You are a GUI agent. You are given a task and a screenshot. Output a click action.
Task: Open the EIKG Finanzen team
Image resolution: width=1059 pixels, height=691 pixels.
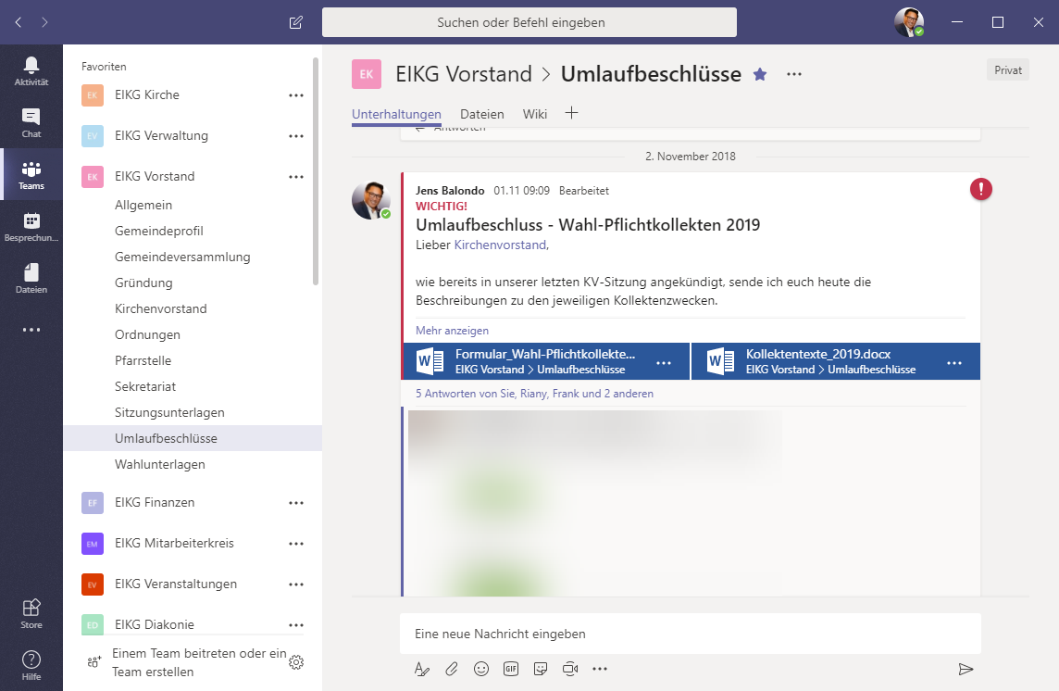click(x=155, y=502)
